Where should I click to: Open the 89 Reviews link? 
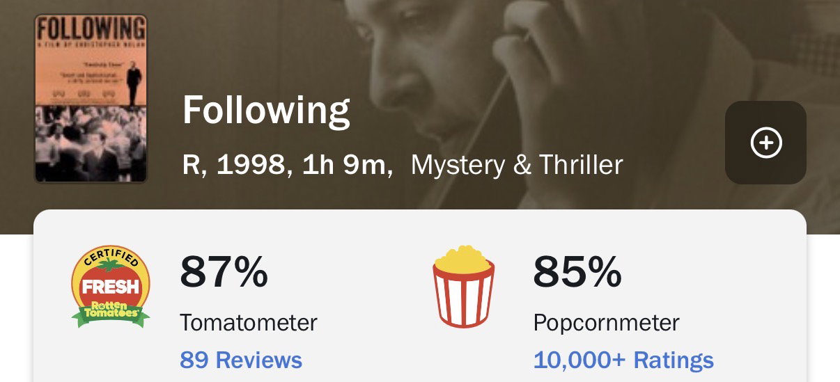coord(241,360)
